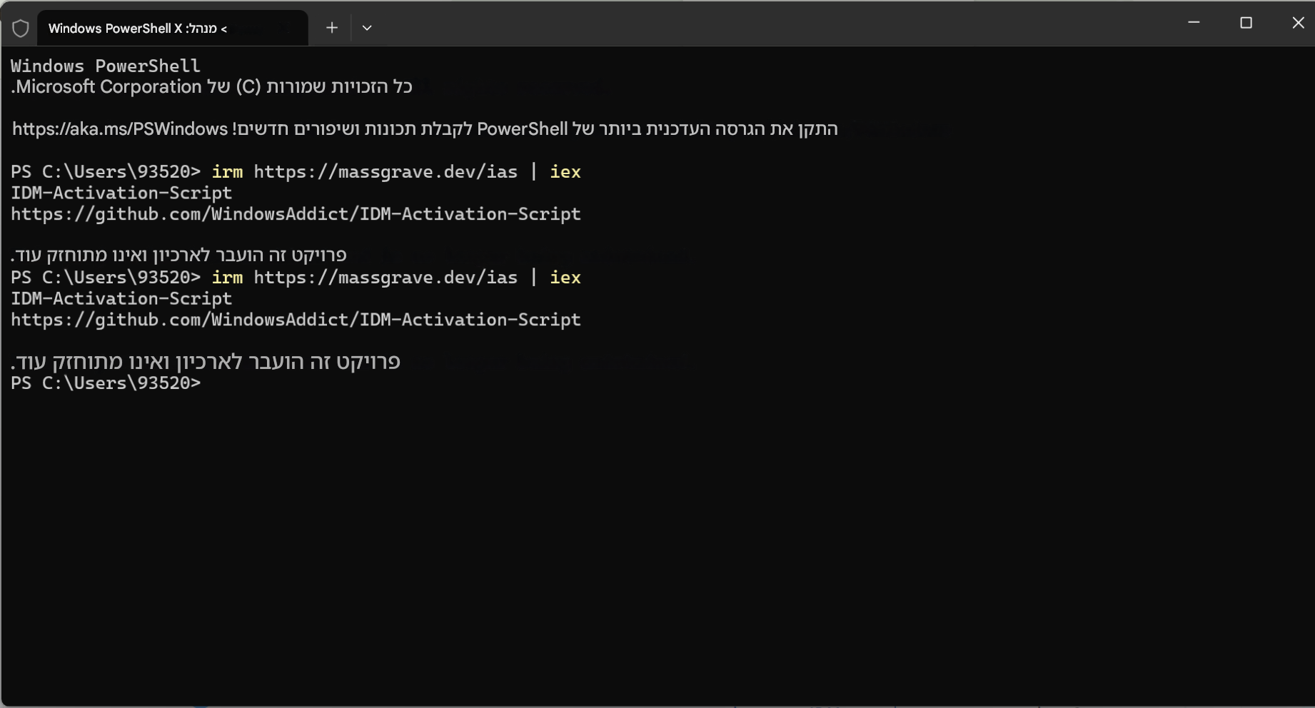Viewport: 1315px width, 708px height.
Task: Click the https://aka.ms/PSWindows link
Action: click(x=120, y=129)
